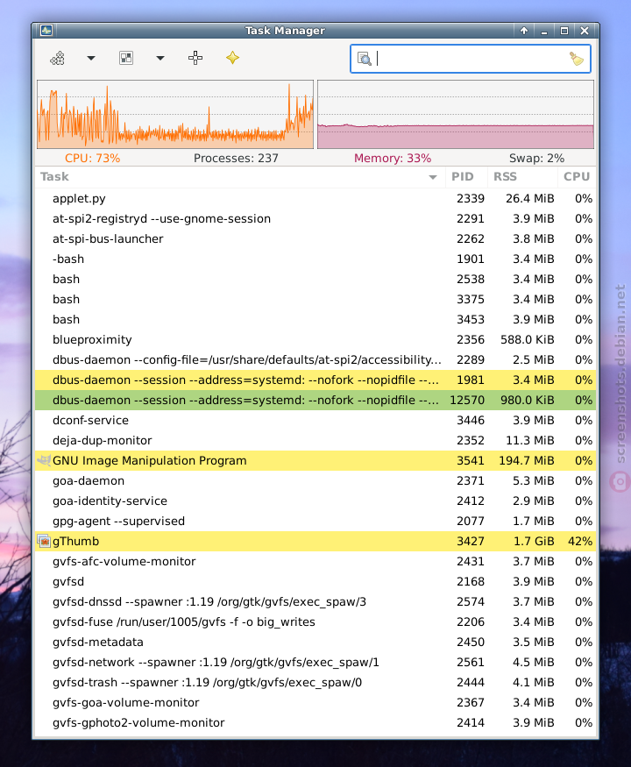Click the sort arrow in Task header

[x=433, y=177]
